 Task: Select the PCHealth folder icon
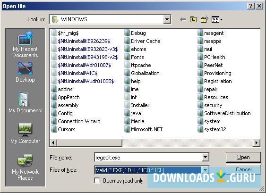pyautogui.click(x=200, y=57)
